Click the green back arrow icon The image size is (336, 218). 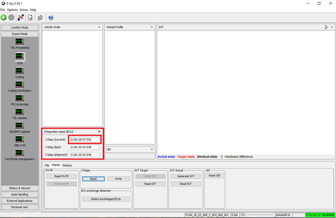[x=4, y=18]
